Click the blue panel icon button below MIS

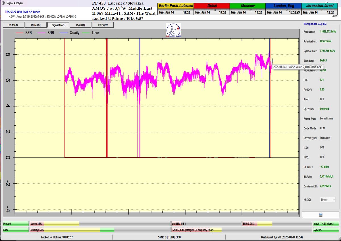(x=321, y=215)
